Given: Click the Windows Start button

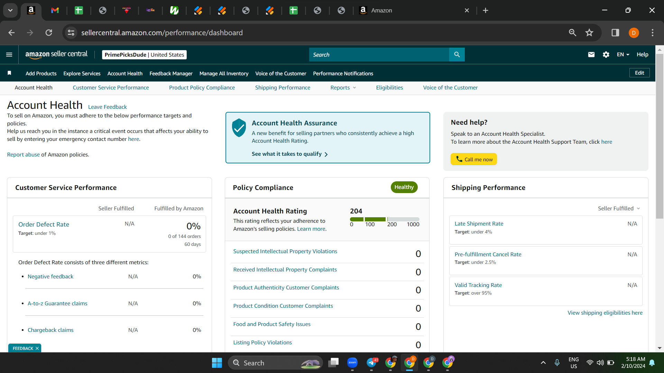Looking at the screenshot, I should tap(217, 363).
